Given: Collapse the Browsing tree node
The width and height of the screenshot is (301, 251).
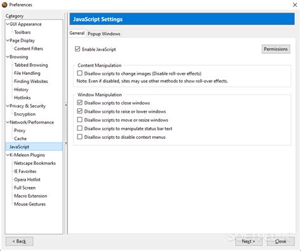Looking at the screenshot, I should pyautogui.click(x=8, y=57).
